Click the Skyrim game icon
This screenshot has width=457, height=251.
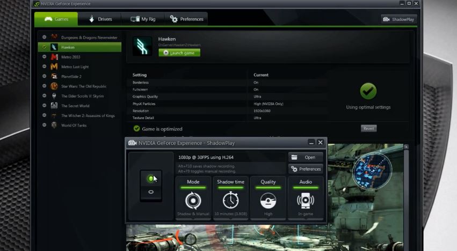(54, 96)
